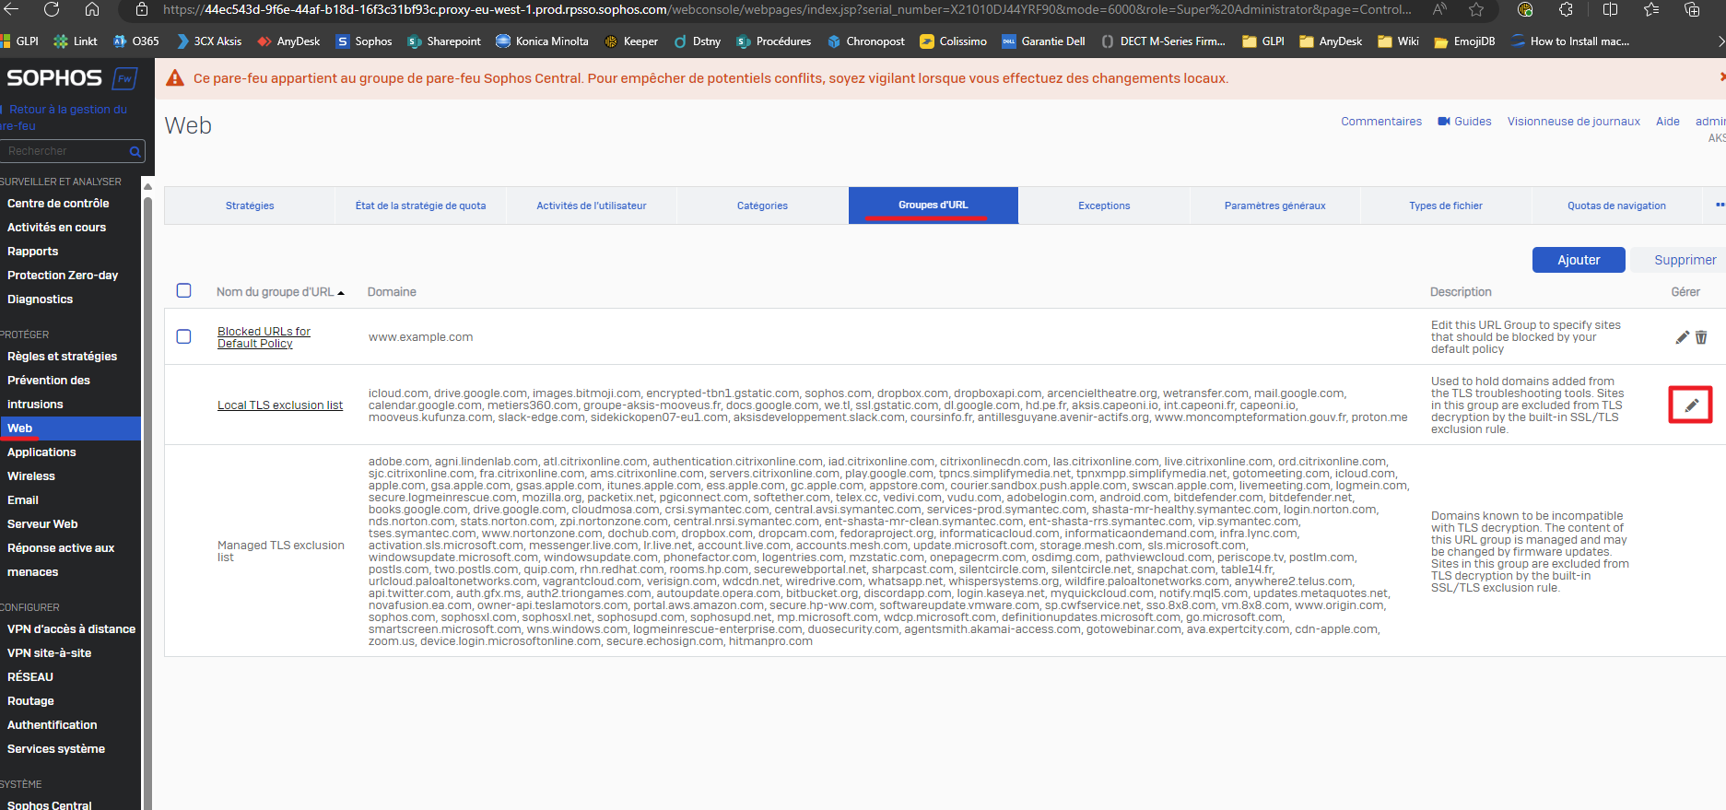Go to the browser home page icon
The image size is (1726, 810).
point(92,9)
